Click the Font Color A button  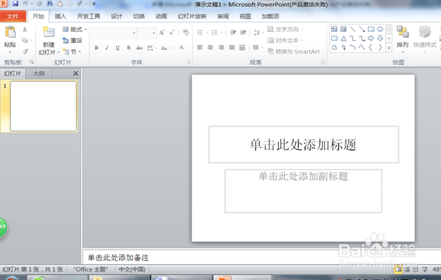click(181, 48)
